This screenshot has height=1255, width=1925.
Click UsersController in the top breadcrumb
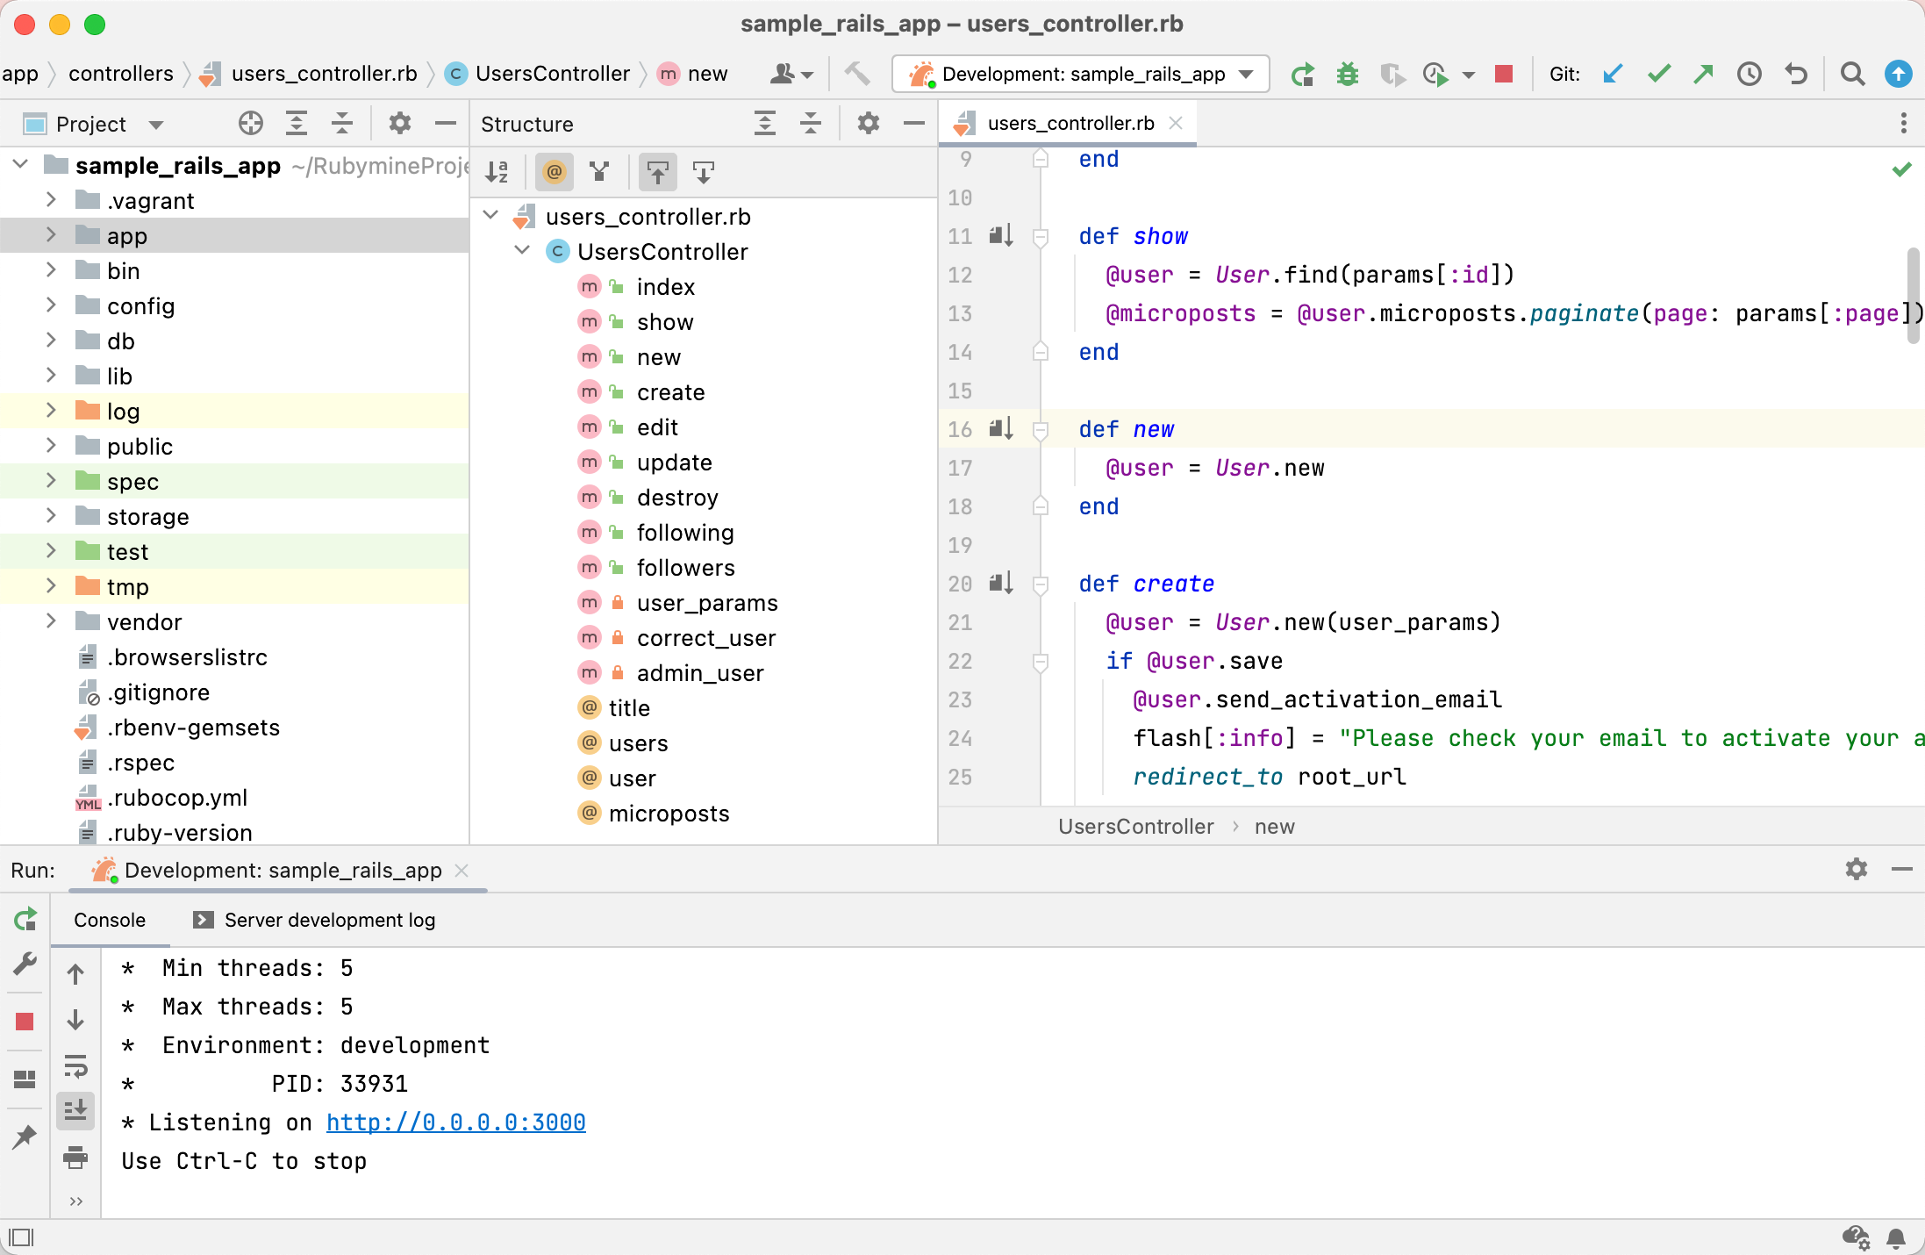[552, 74]
